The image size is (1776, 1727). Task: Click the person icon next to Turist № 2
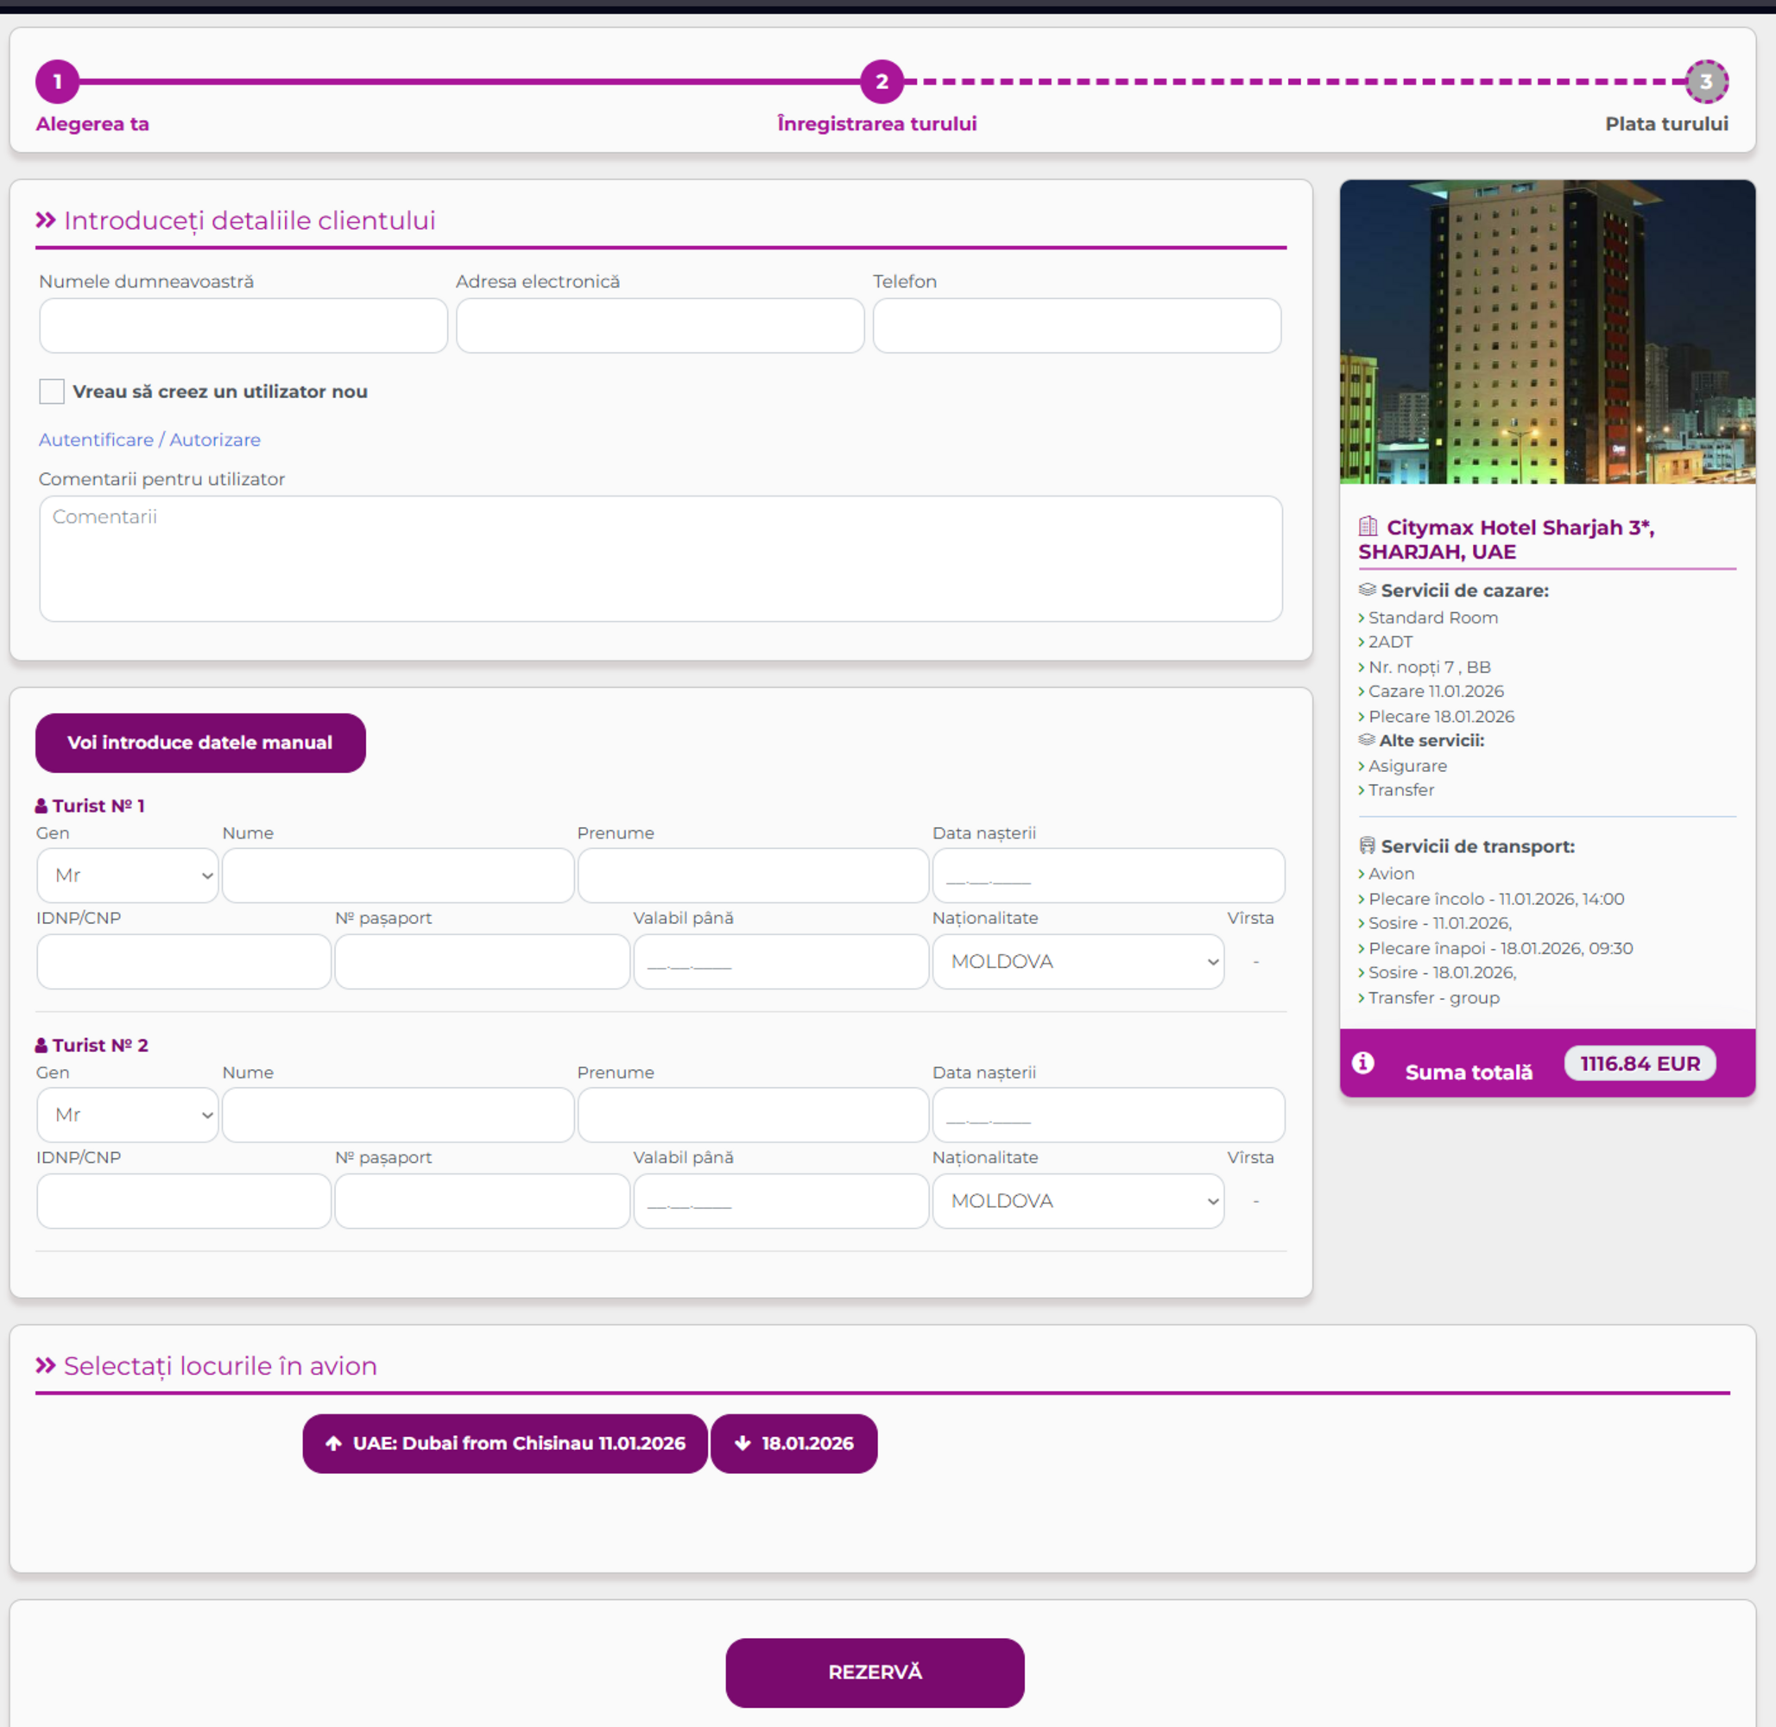(x=41, y=1045)
